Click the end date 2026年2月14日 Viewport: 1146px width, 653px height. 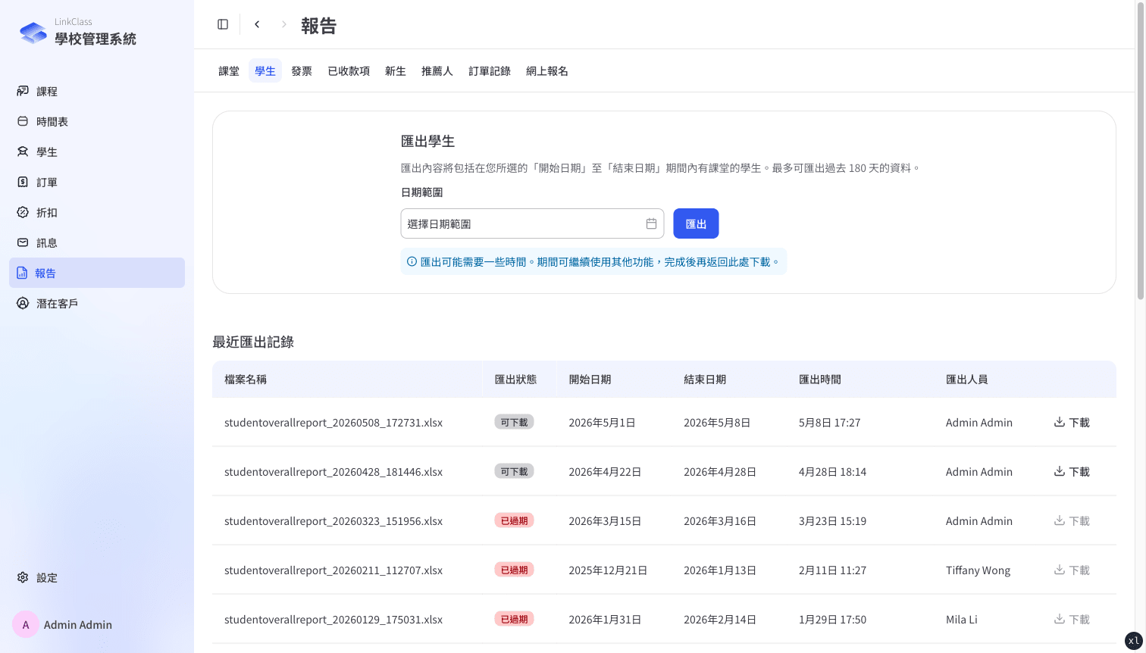coord(720,619)
